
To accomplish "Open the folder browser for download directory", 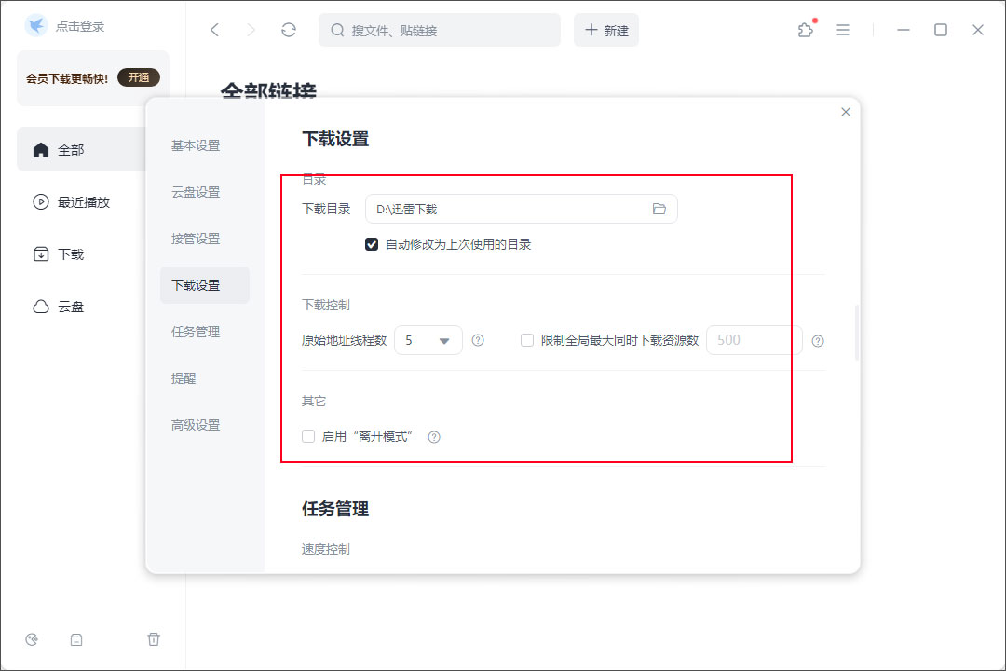I will coord(660,209).
